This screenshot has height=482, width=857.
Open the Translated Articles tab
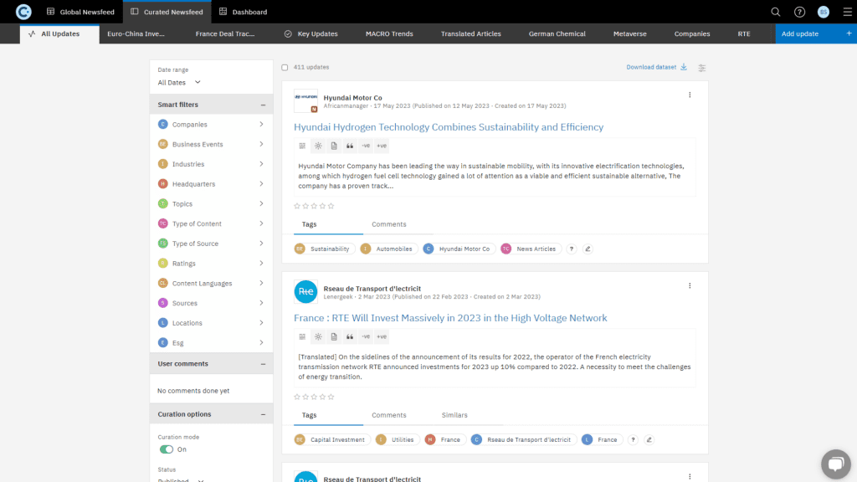(470, 33)
